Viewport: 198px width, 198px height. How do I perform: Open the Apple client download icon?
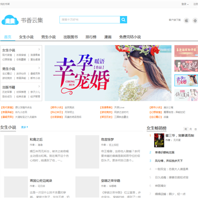186,20
